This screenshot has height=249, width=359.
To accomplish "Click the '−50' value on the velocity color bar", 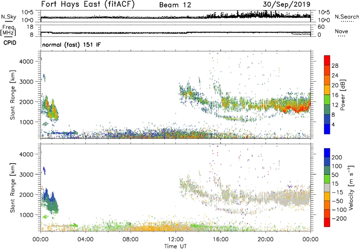I will pos(337,201).
